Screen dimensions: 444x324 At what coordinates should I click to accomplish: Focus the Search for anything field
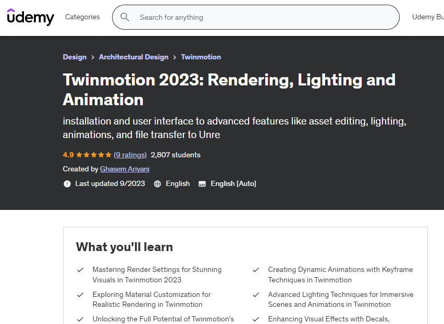(x=256, y=17)
